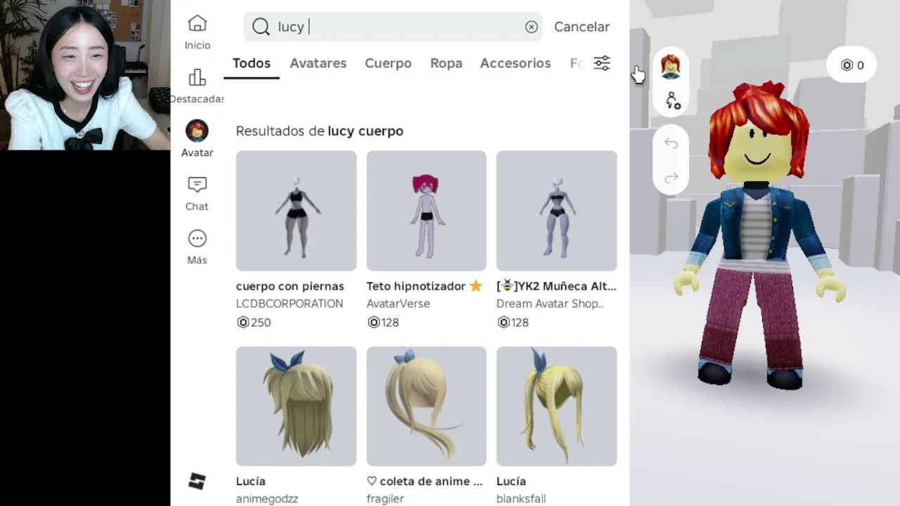This screenshot has height=506, width=900.
Task: Switch to the Ropa tab
Action: pos(446,63)
